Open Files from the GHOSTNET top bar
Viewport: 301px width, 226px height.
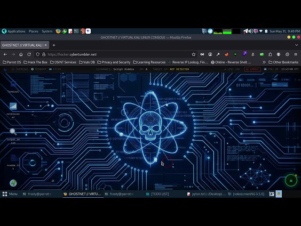point(55,69)
